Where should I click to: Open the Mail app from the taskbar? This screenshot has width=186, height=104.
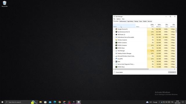(x=50, y=102)
